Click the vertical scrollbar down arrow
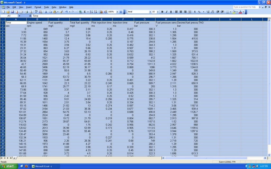 pyautogui.click(x=269, y=155)
